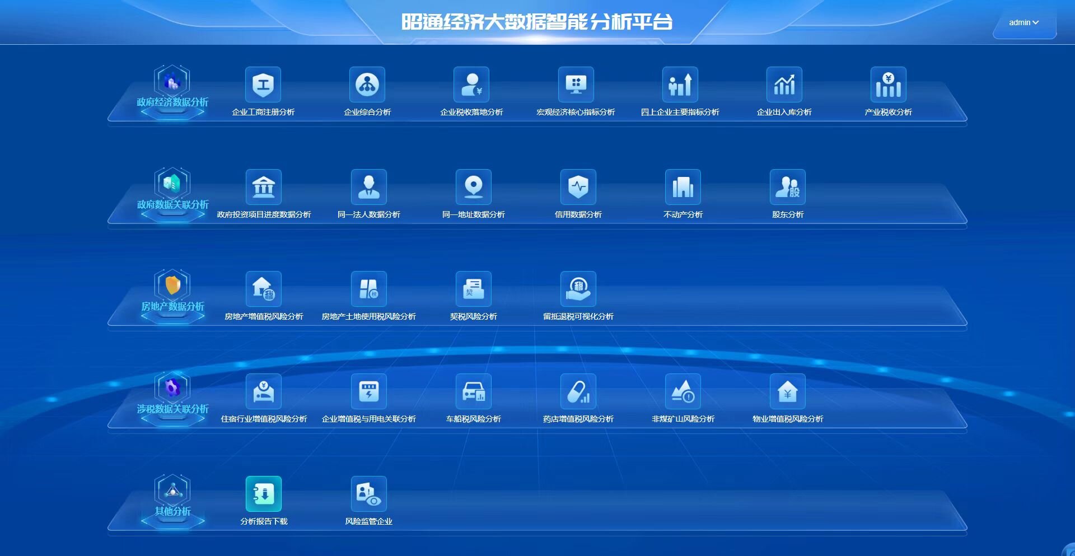Click the 企业综合分析 text label
The width and height of the screenshot is (1075, 556).
367,112
